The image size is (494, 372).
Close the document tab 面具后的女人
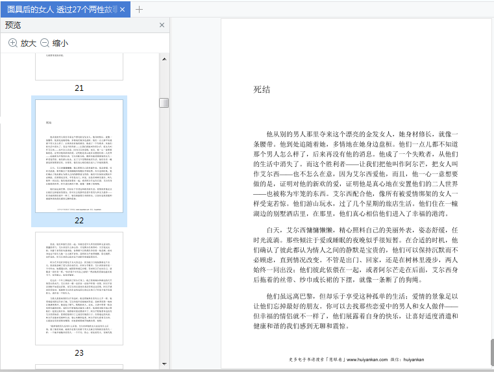[x=123, y=10]
